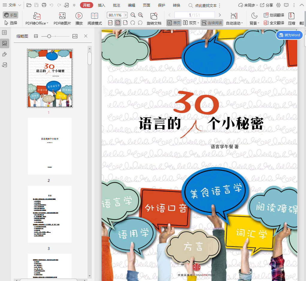
Task: Click the print icon in the title bar
Action: [44, 5]
